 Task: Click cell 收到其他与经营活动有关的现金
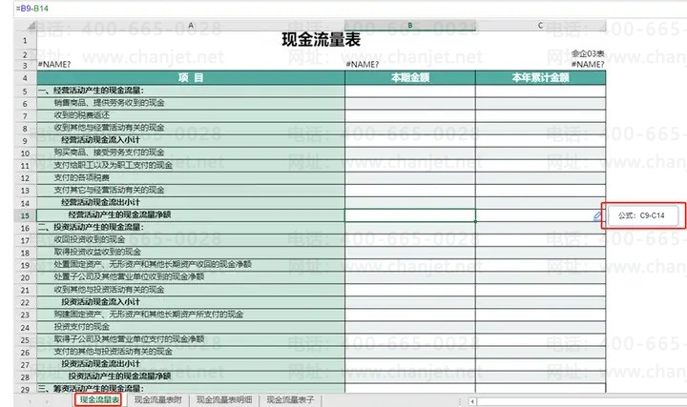click(191, 128)
